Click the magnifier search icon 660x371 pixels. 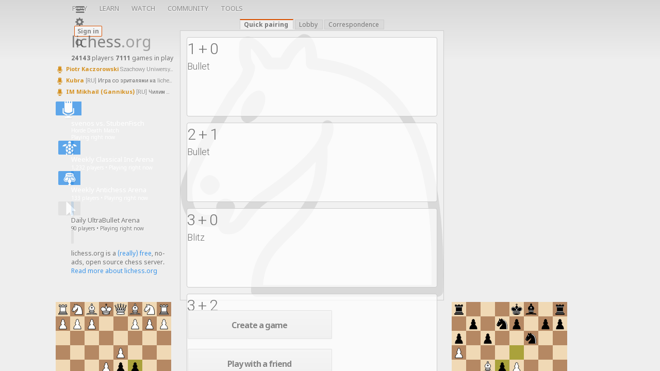click(x=79, y=43)
